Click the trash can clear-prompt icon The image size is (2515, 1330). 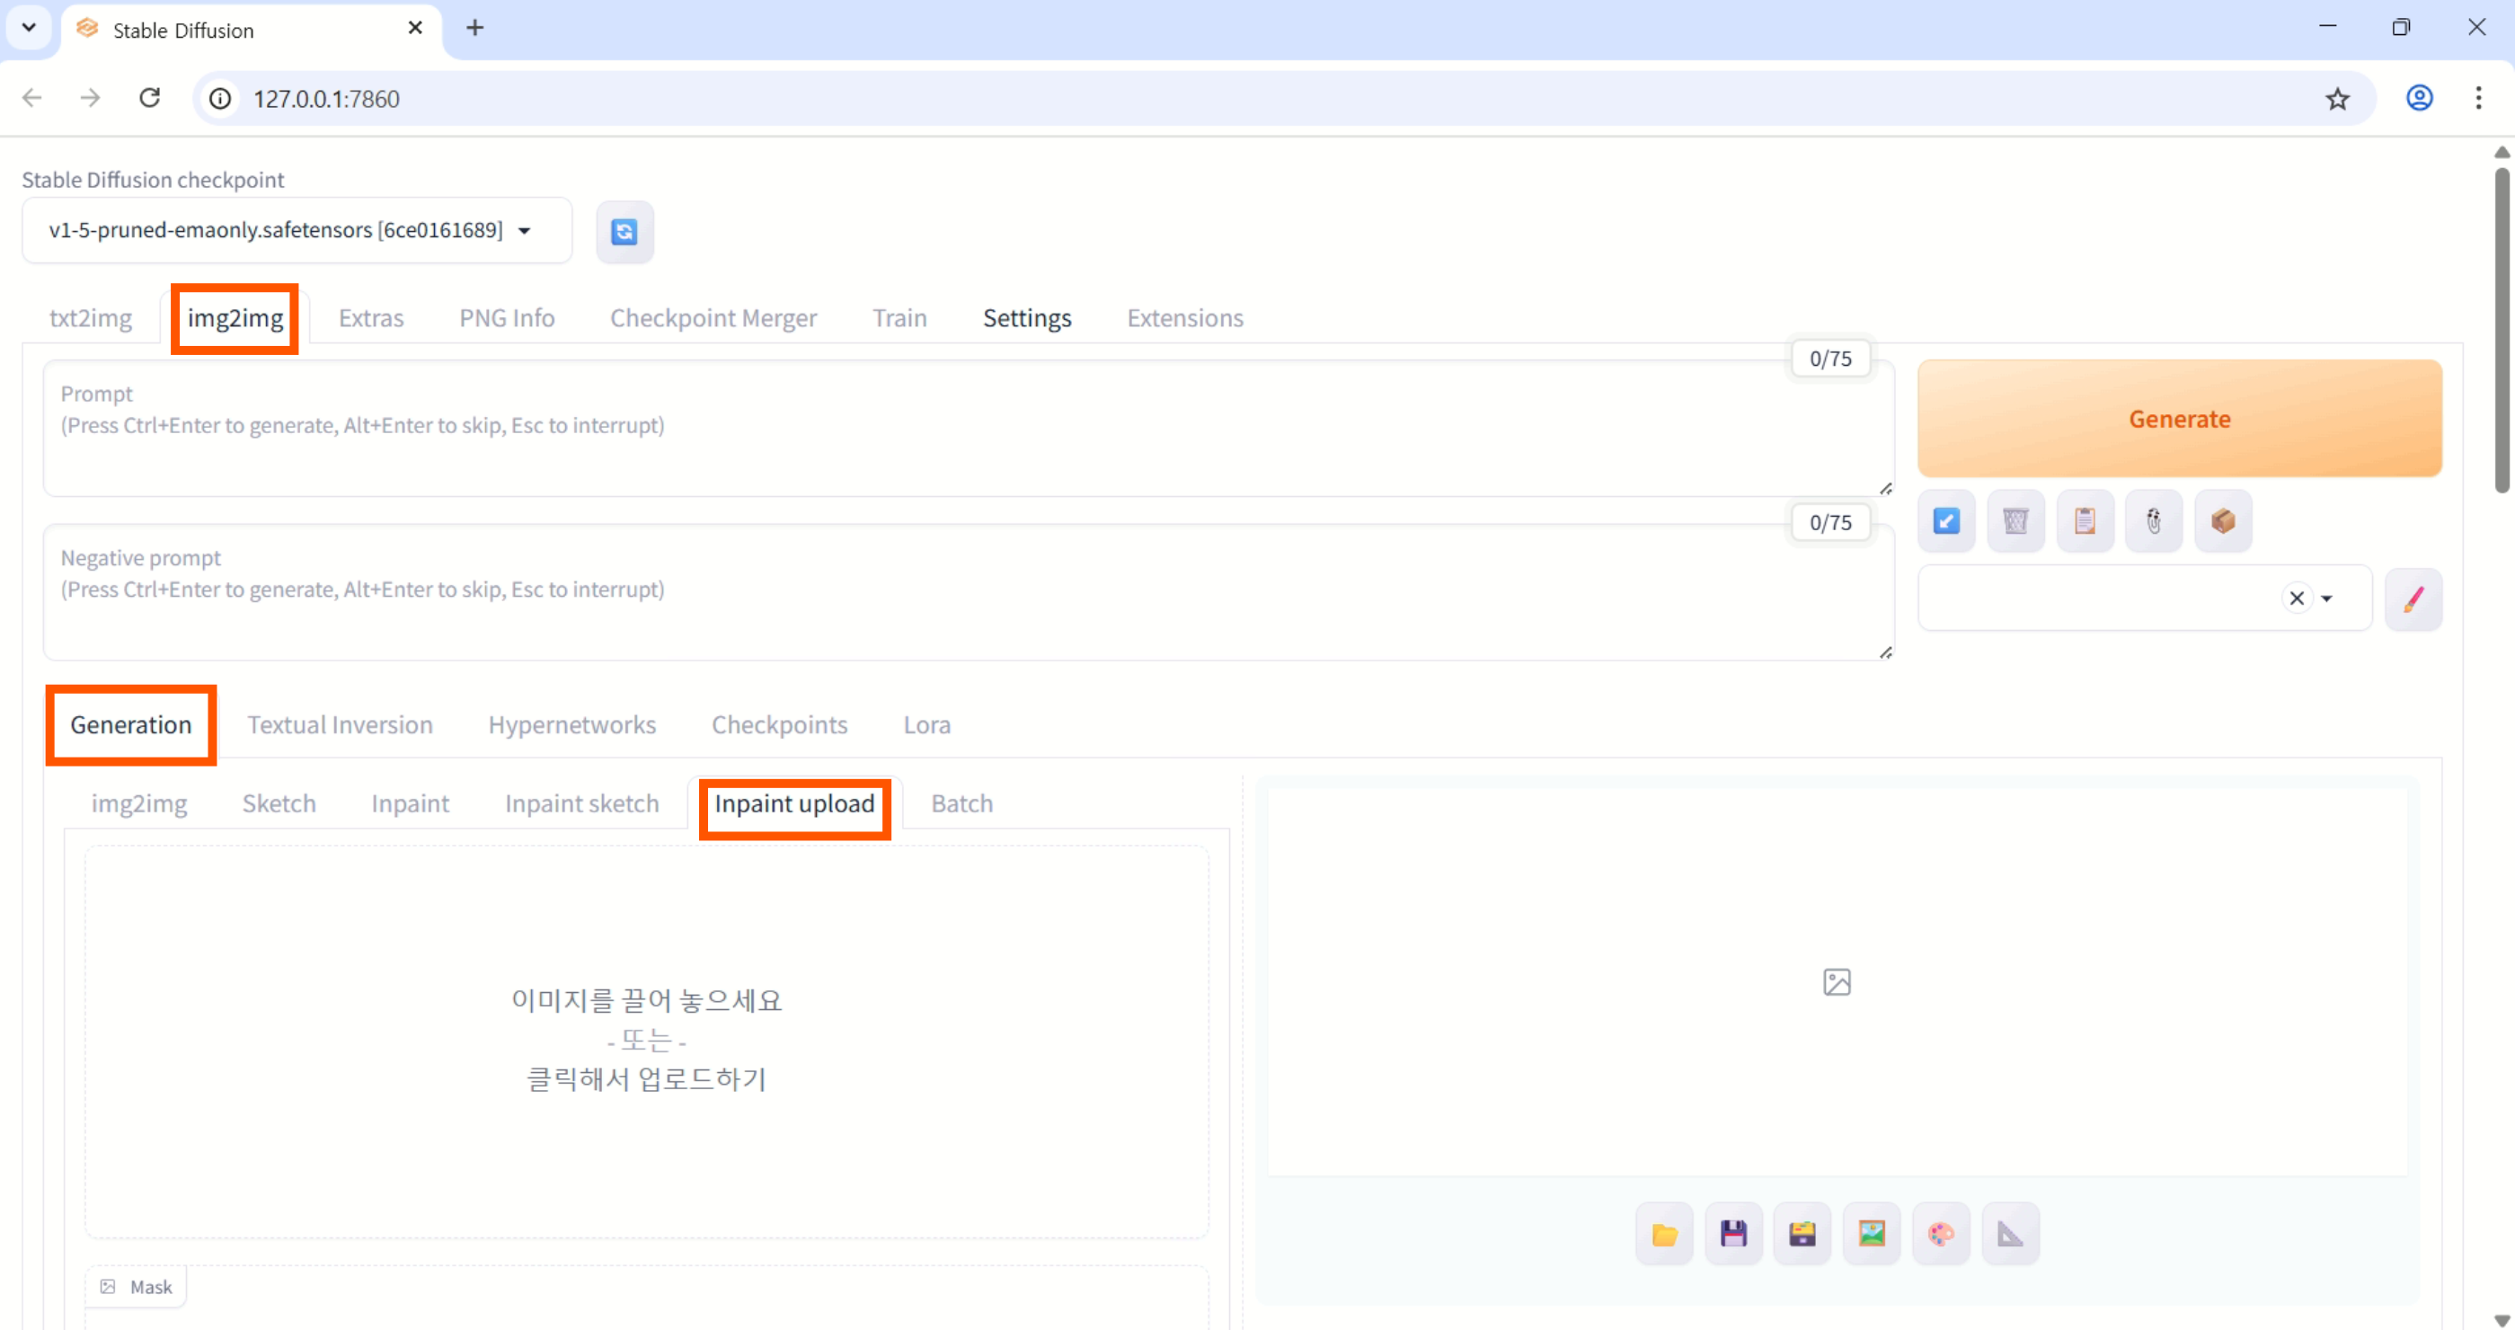point(2015,521)
